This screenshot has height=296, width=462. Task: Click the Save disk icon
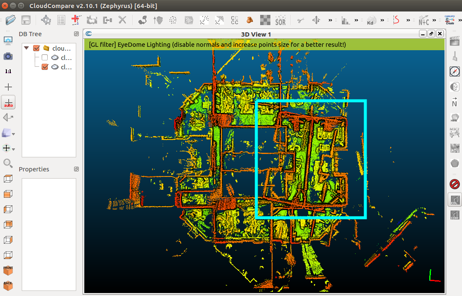(x=26, y=20)
